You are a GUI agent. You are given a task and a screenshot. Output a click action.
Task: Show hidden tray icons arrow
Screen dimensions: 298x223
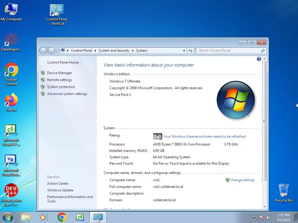pos(247,217)
